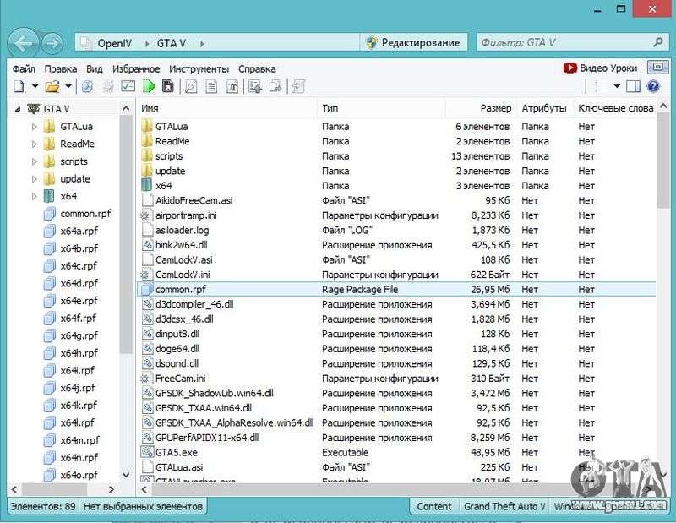Expand the ReadMe tree folder
Image resolution: width=676 pixels, height=523 pixels.
(35, 144)
